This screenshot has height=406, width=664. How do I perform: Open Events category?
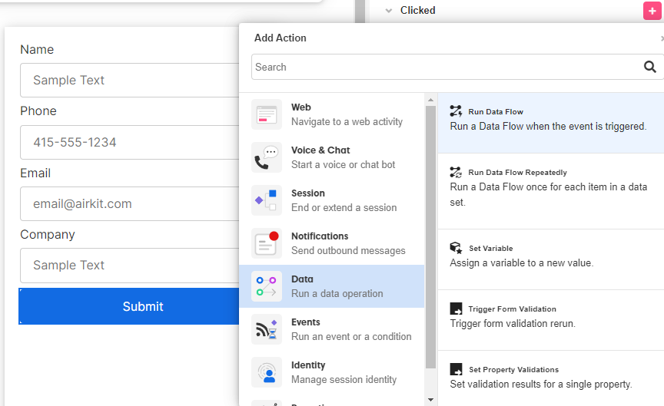click(331, 329)
